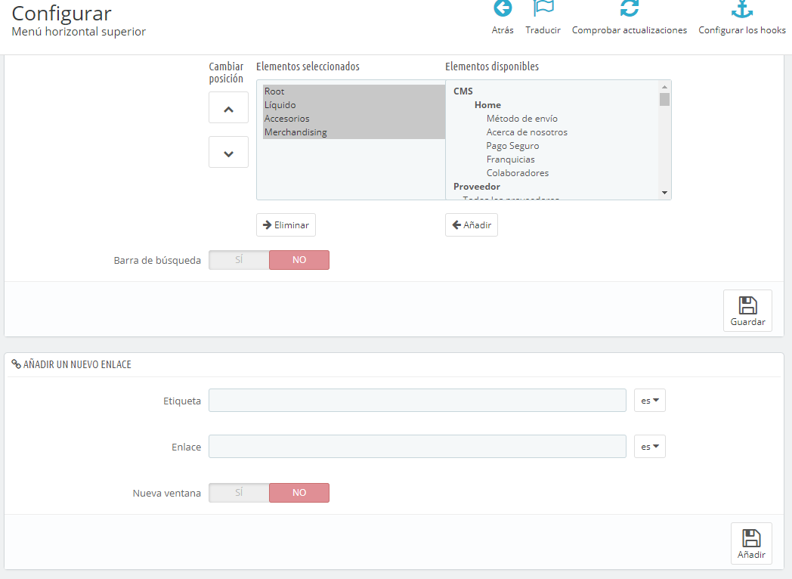Select Franquicias option
The width and height of the screenshot is (792, 579).
pyautogui.click(x=510, y=159)
